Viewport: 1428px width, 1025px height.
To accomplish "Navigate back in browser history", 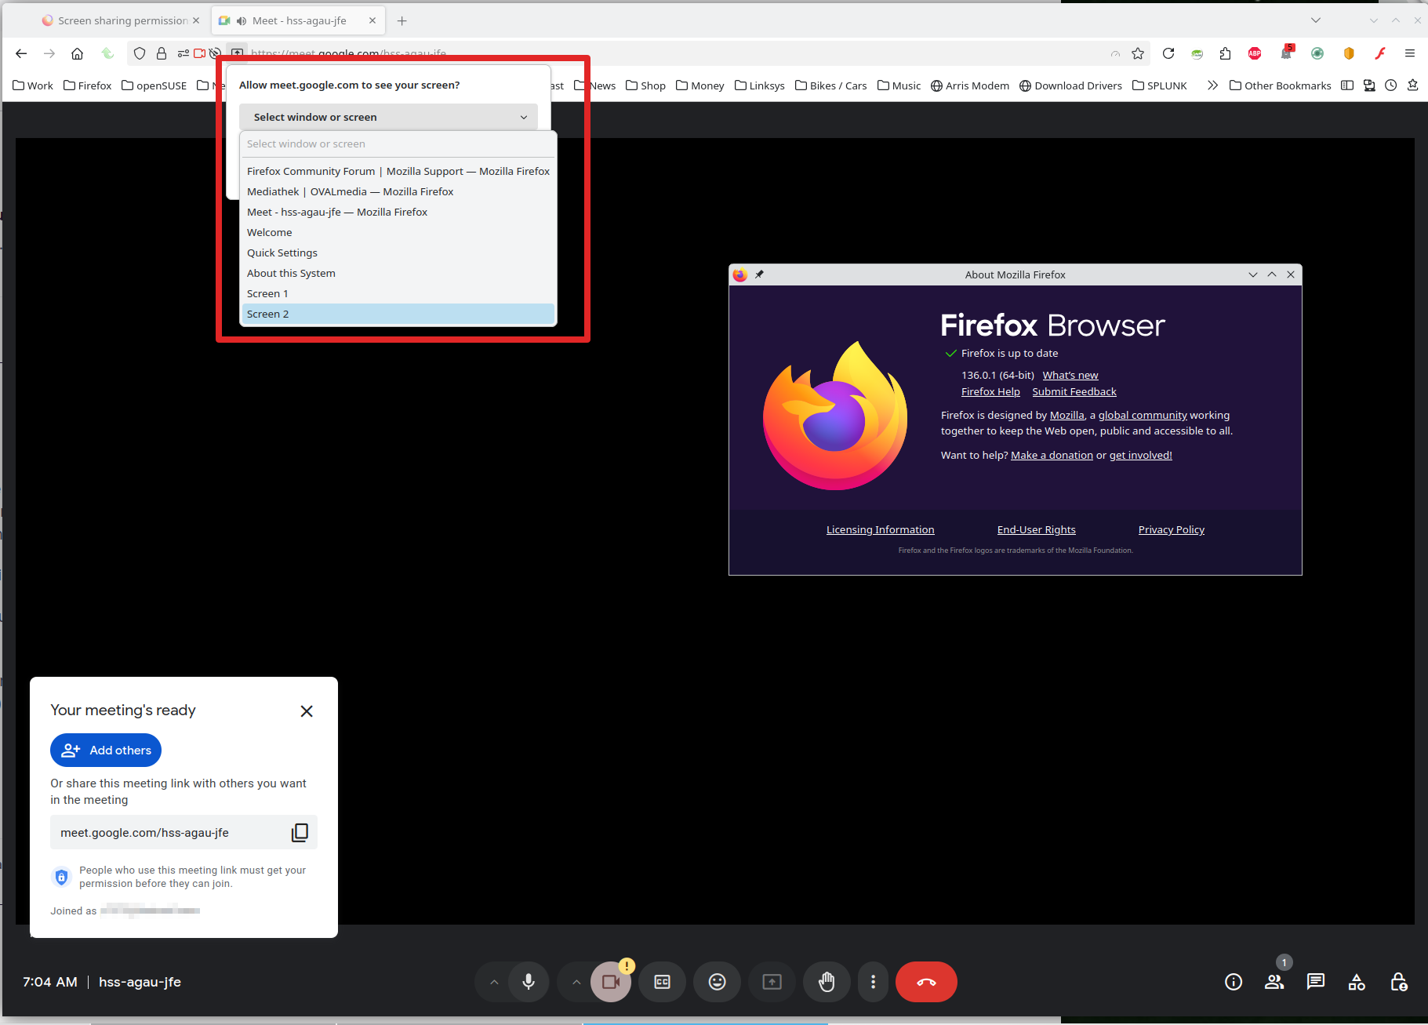I will pos(21,53).
